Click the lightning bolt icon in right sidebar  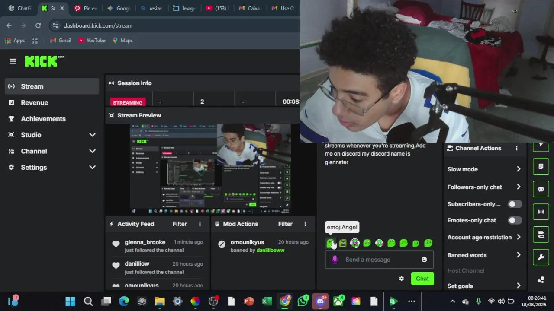pos(541,146)
